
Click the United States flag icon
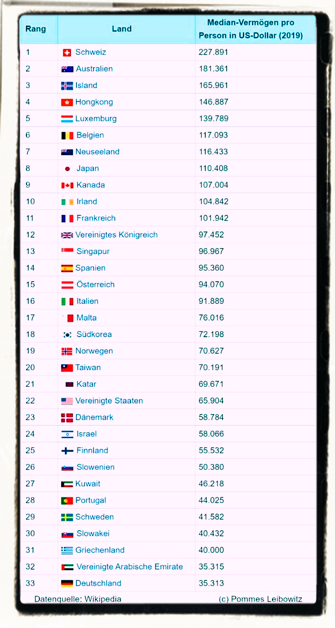[67, 401]
